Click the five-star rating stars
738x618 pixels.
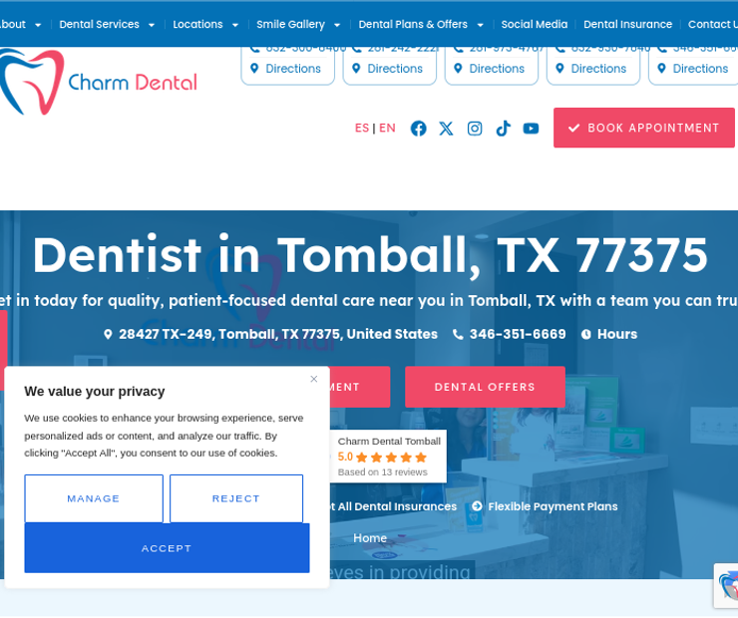(391, 458)
